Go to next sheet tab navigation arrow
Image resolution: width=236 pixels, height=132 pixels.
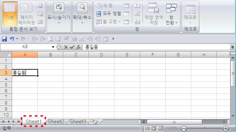click(x=14, y=121)
